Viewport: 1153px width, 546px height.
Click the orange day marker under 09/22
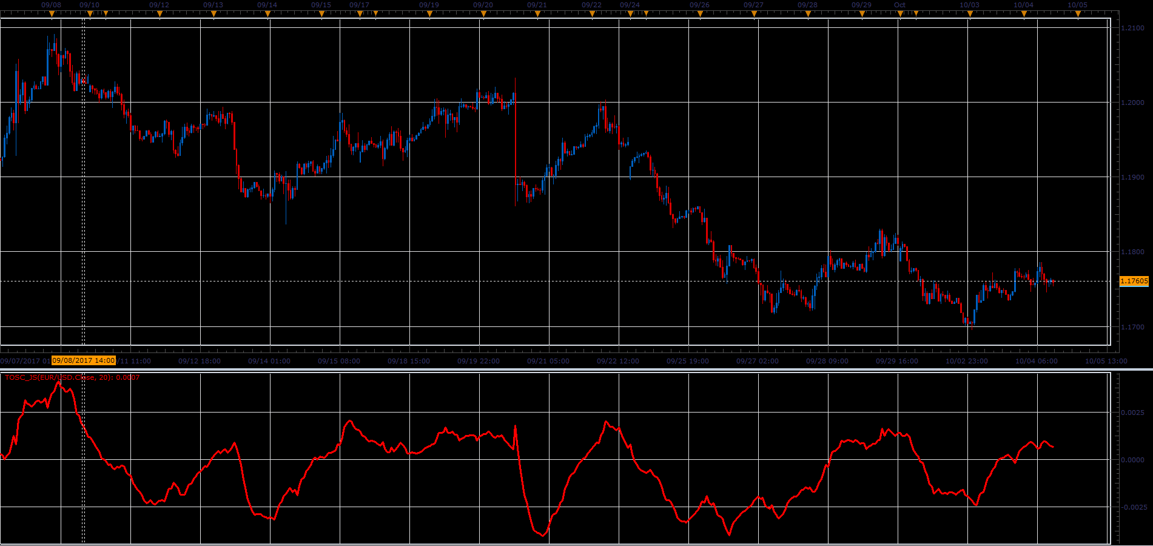click(592, 13)
